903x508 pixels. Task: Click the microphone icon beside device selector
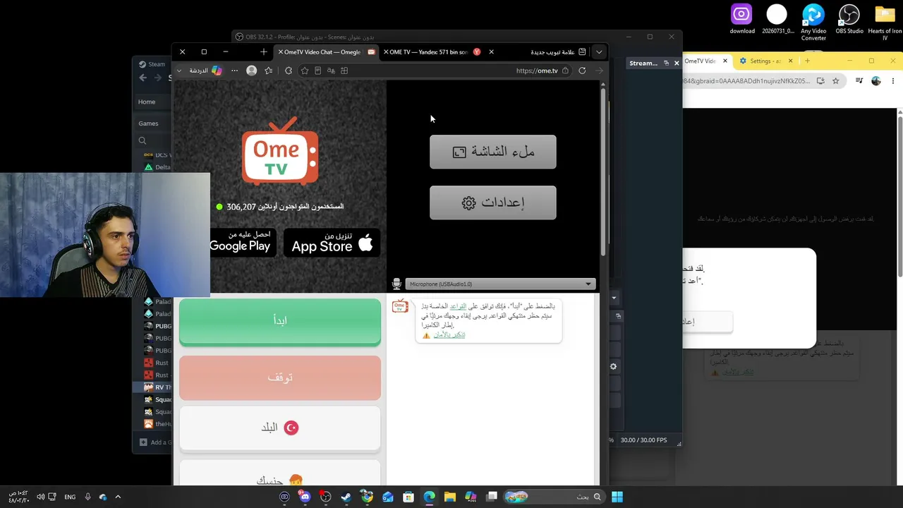396,284
